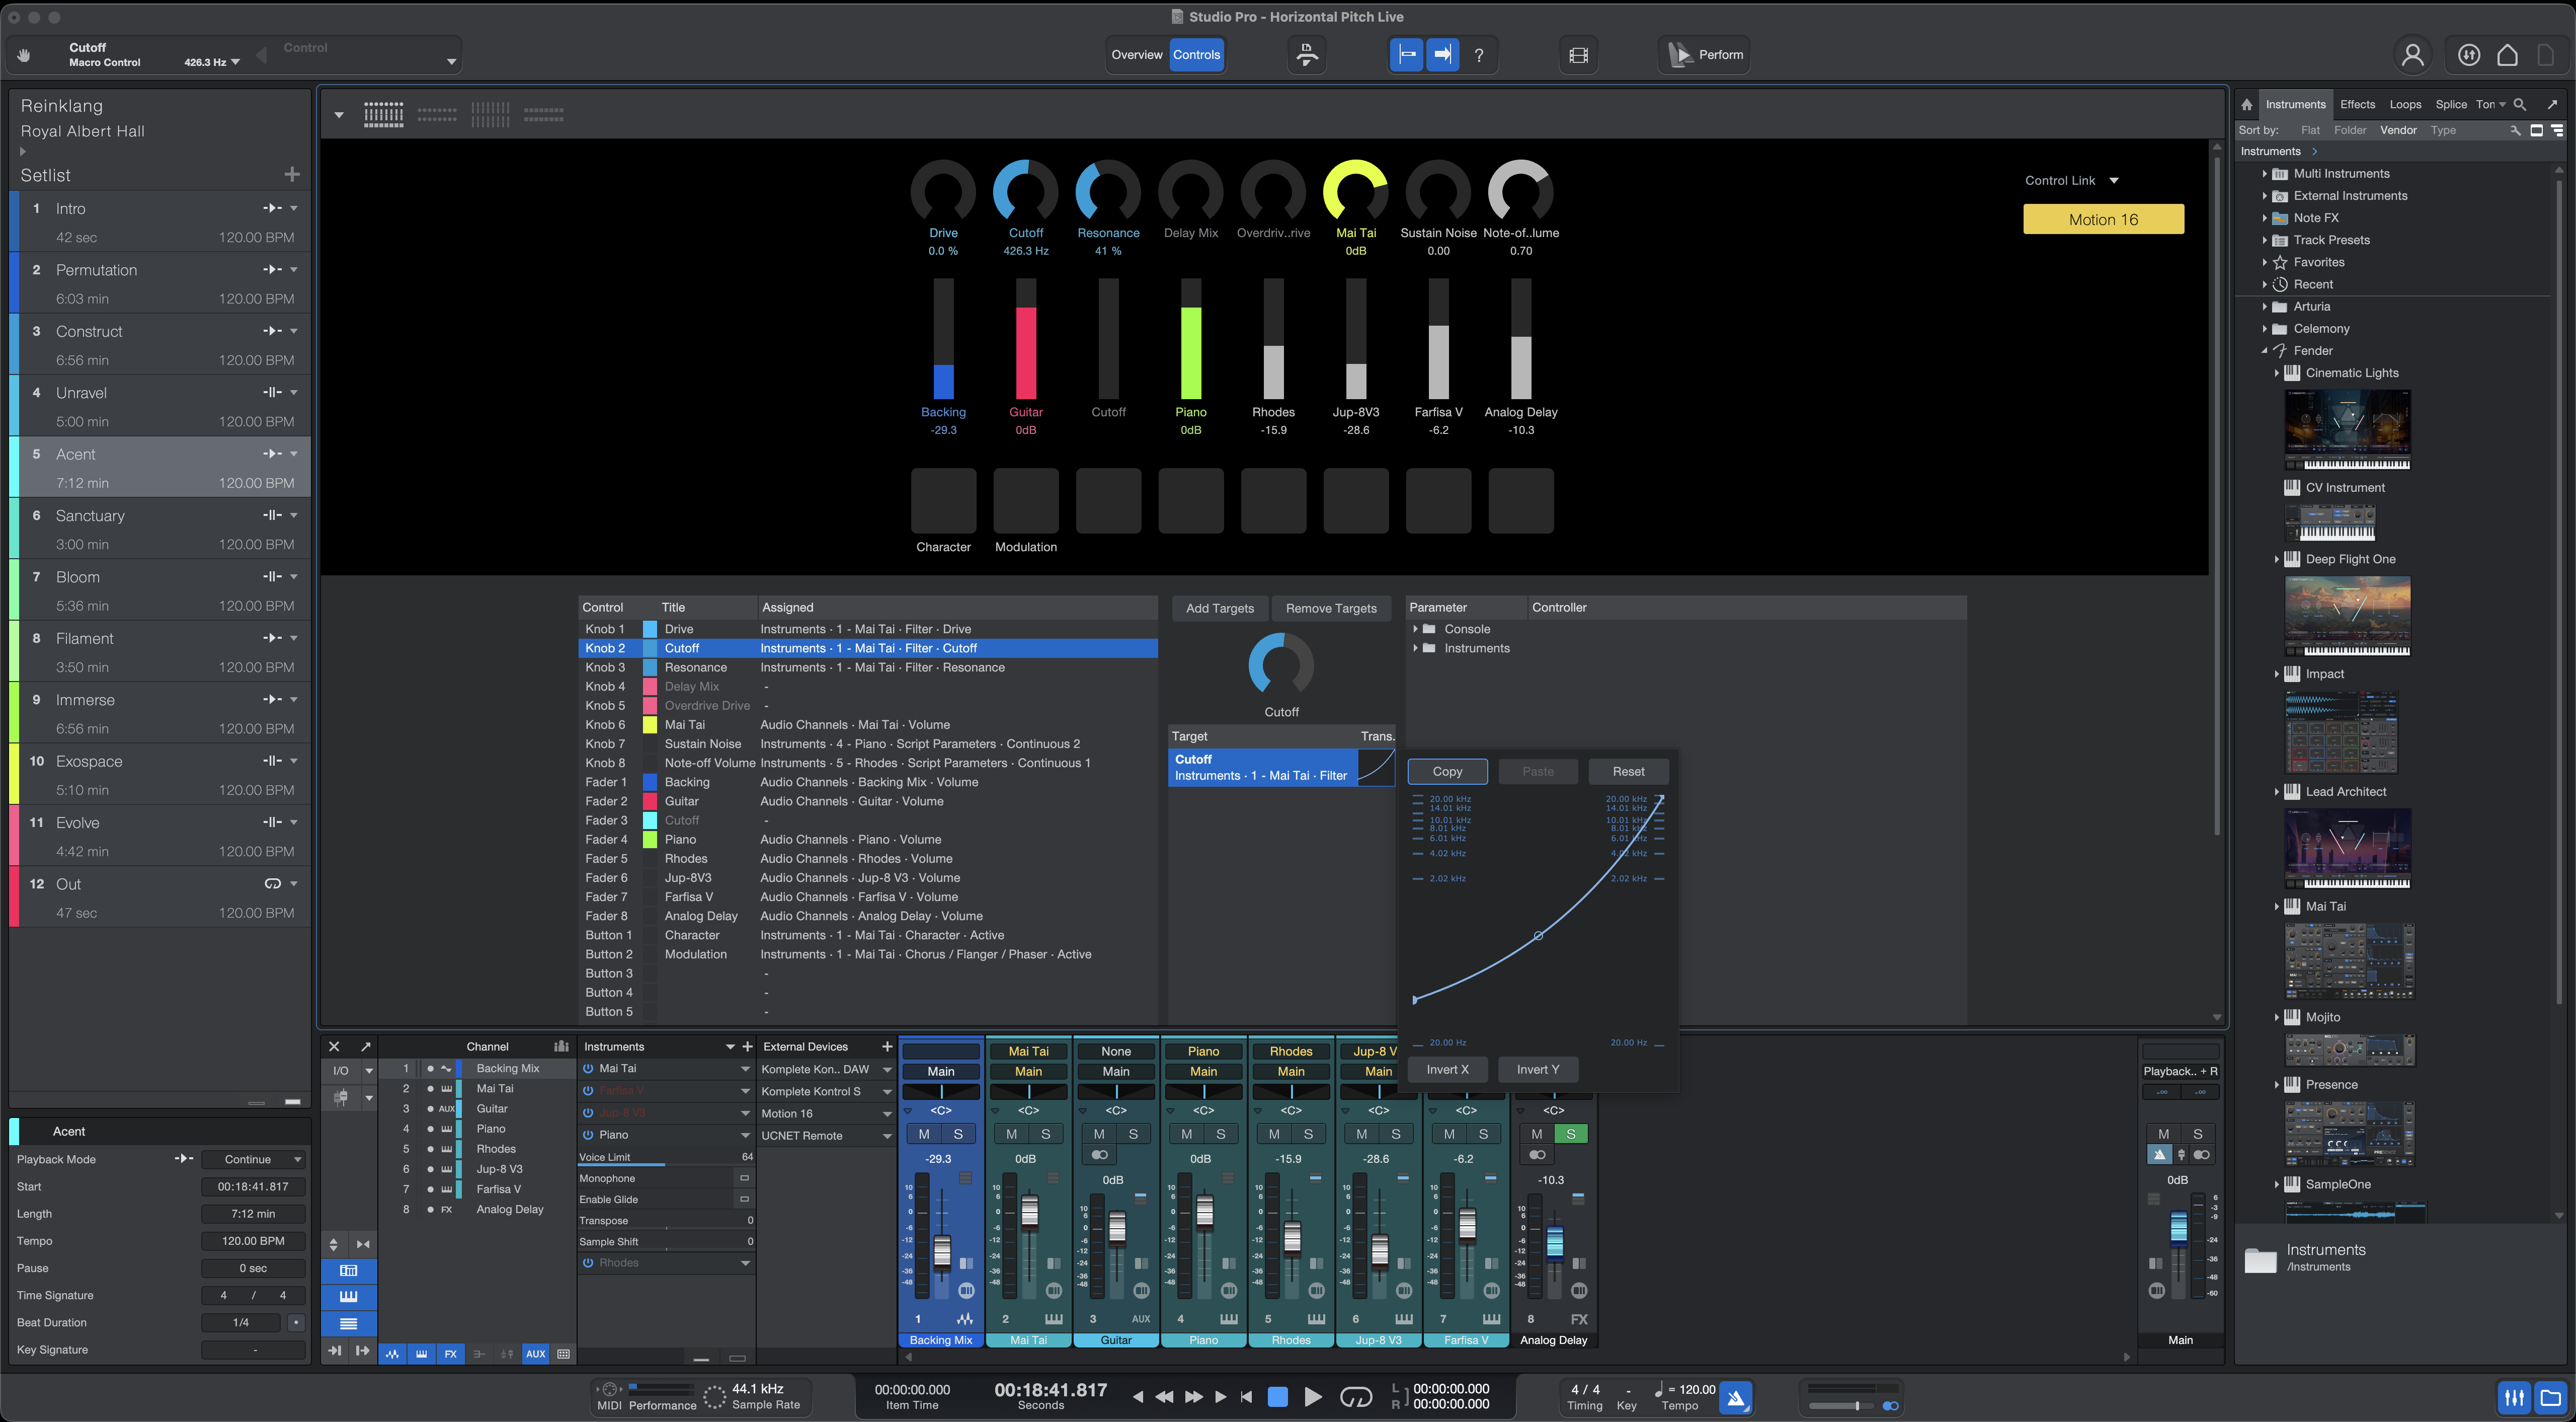This screenshot has height=1422, width=2576.
Task: Select the Cinematic Lights preset thumbnail
Action: point(2347,429)
